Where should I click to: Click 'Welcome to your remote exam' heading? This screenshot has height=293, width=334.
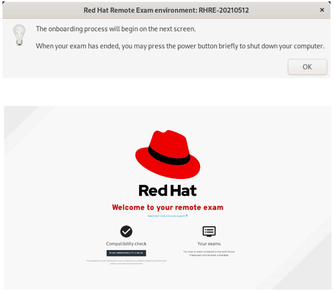[x=168, y=207]
